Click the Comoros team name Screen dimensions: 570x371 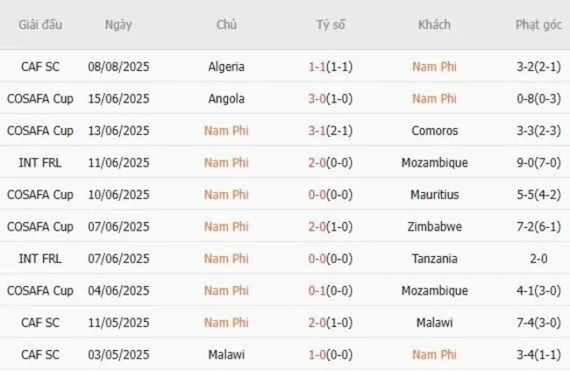(x=435, y=131)
